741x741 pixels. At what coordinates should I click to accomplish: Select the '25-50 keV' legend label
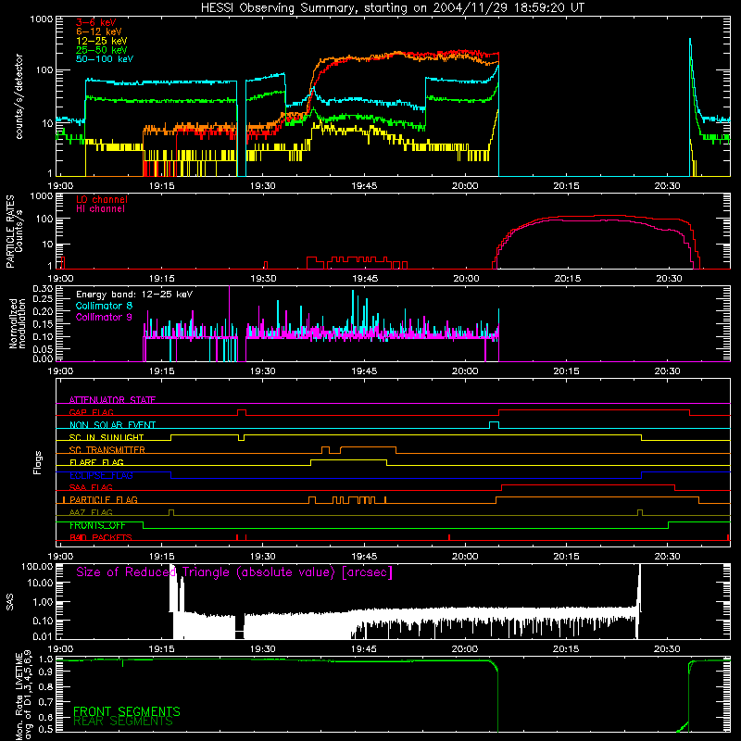point(101,50)
